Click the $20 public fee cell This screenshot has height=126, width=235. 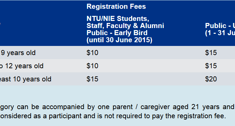[x=211, y=79]
